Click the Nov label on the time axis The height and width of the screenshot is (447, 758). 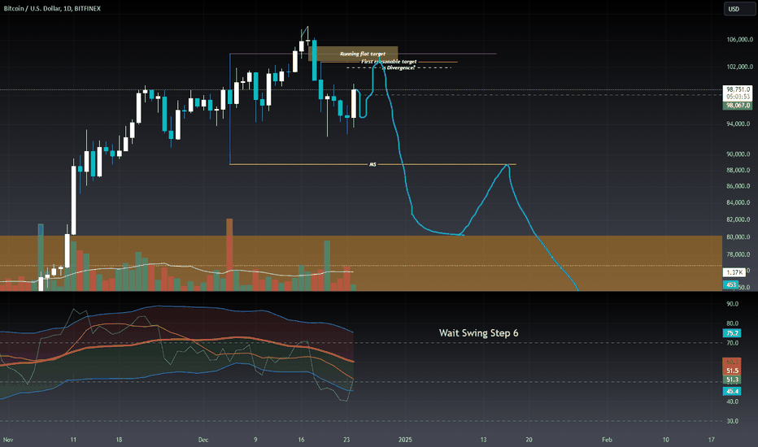8,440
